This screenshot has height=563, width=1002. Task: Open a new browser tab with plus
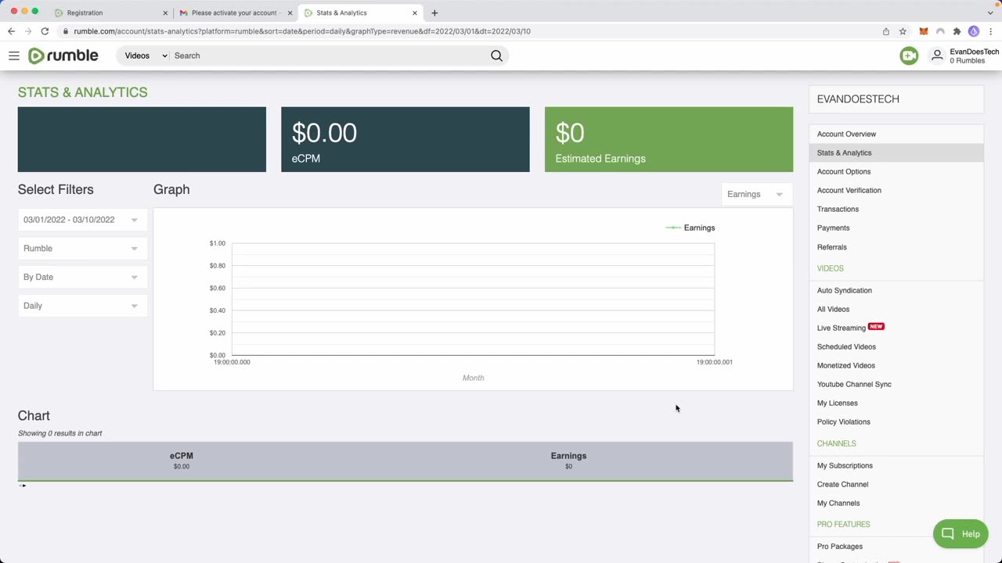[434, 13]
